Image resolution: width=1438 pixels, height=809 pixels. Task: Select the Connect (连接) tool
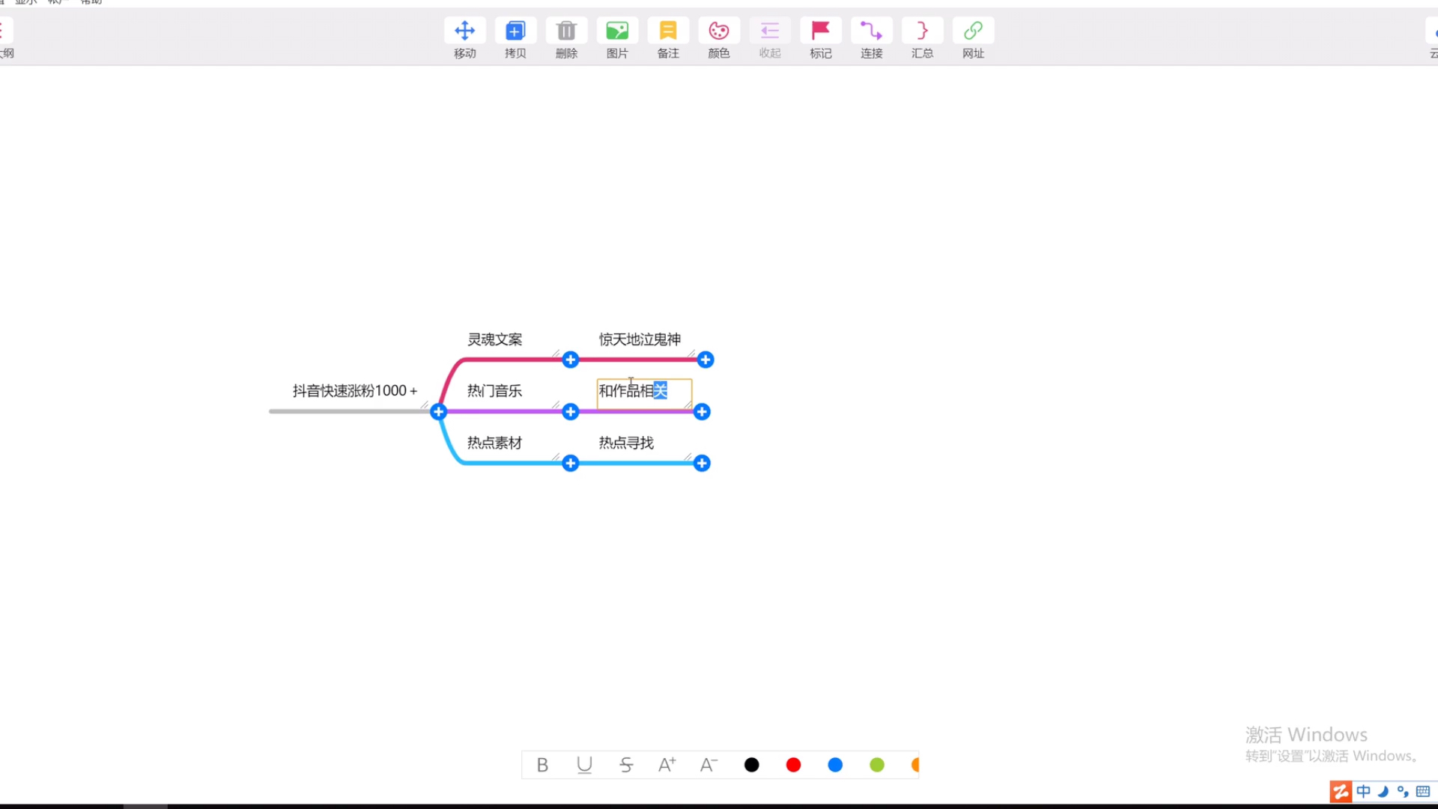tap(872, 31)
